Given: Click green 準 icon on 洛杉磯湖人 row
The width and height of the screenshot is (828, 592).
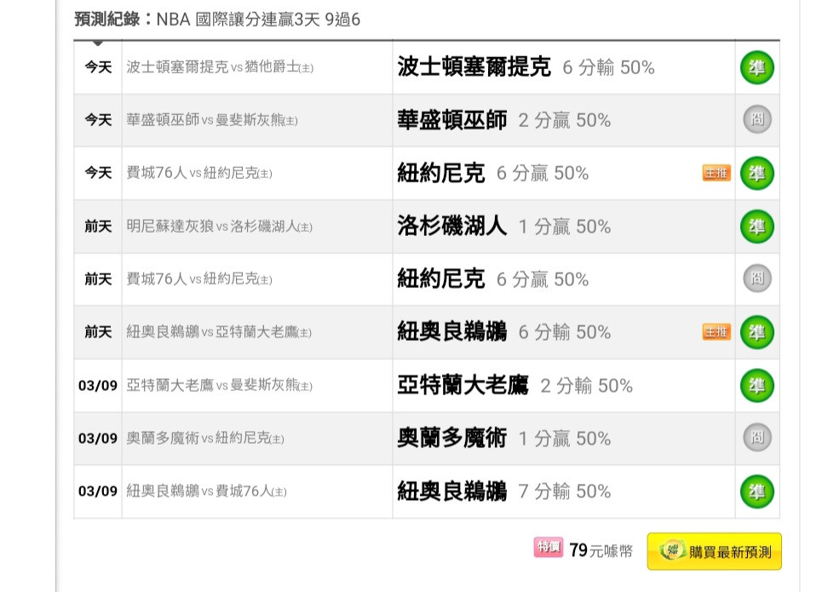Looking at the screenshot, I should 756,227.
